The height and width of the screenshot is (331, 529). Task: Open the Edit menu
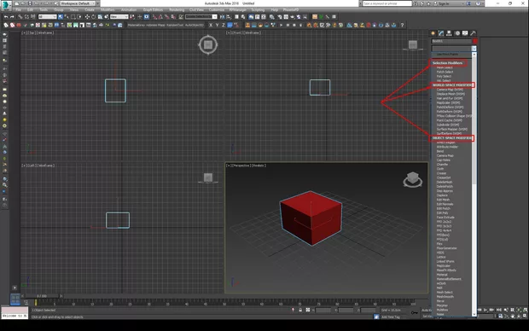point(30,9)
